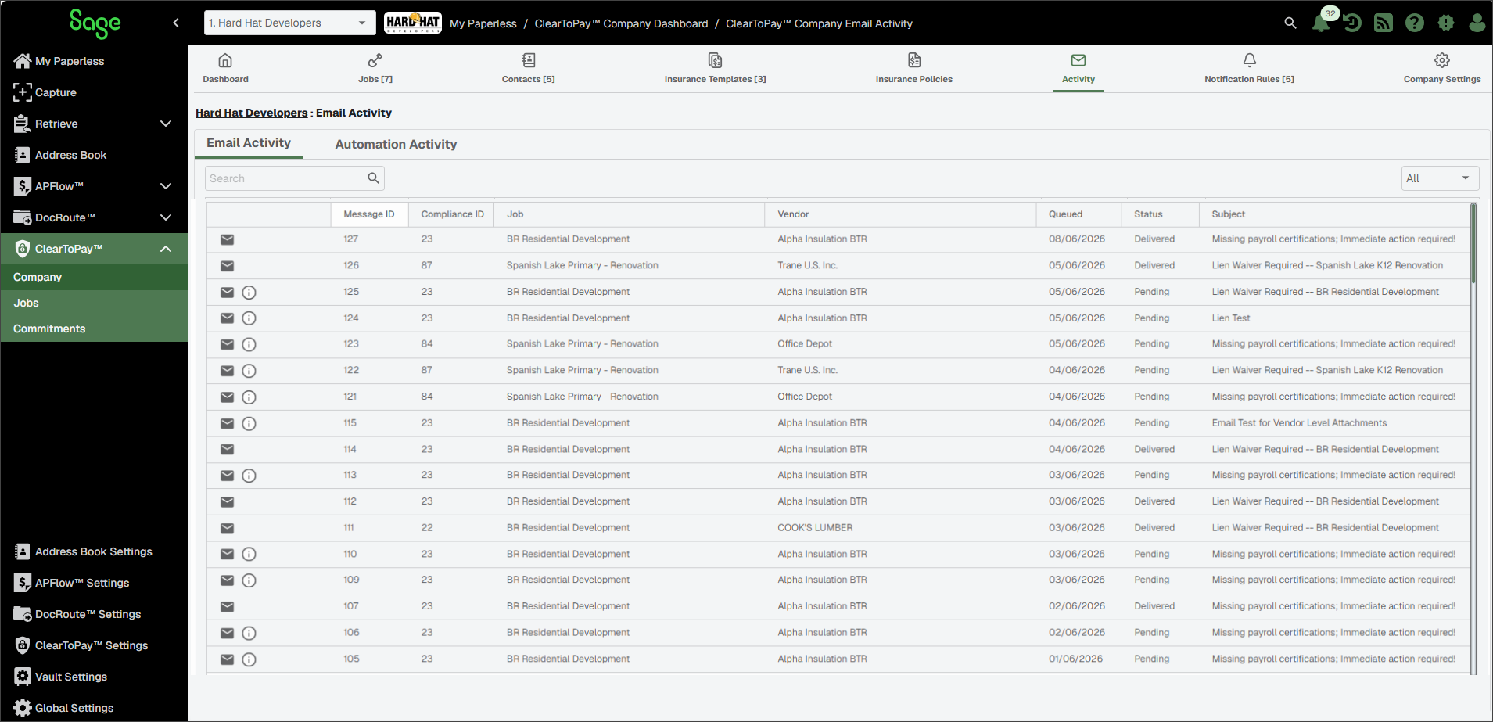Viewport: 1493px width, 722px height.
Task: Follow the Hard Hat Developers link
Action: pyautogui.click(x=251, y=113)
